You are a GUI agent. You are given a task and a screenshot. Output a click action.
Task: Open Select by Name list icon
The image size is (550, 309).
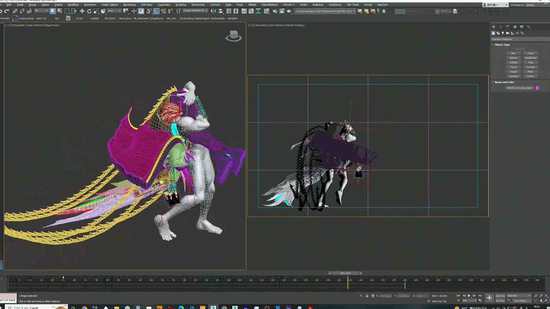[60, 11]
